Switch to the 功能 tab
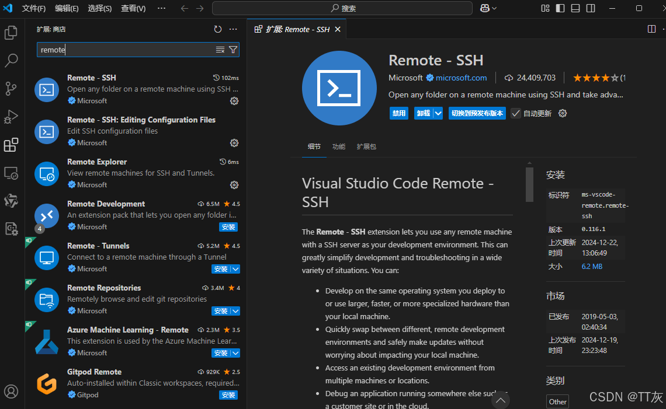This screenshot has height=409, width=666. (x=339, y=146)
